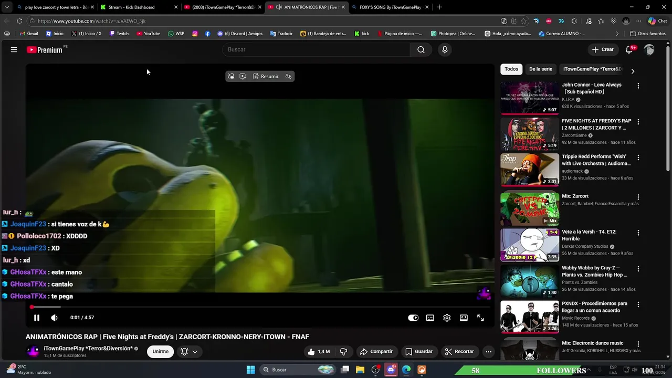Open options for Mix: Zarcort
The width and height of the screenshot is (672, 378).
click(638, 197)
